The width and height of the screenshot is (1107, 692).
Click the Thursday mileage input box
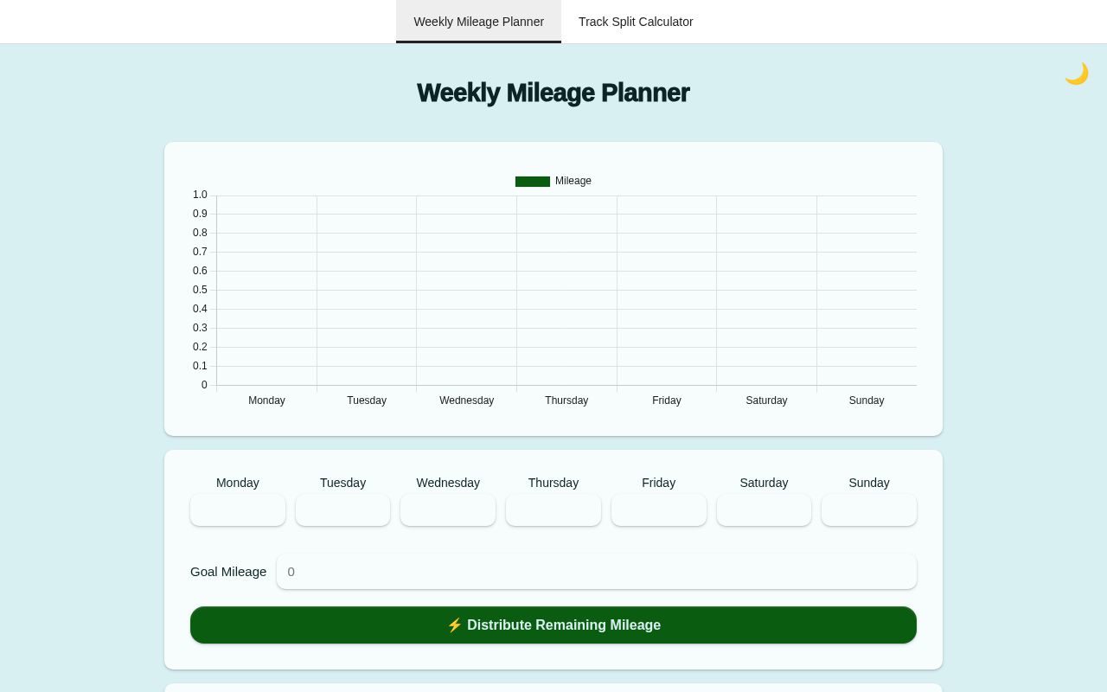[553, 509]
